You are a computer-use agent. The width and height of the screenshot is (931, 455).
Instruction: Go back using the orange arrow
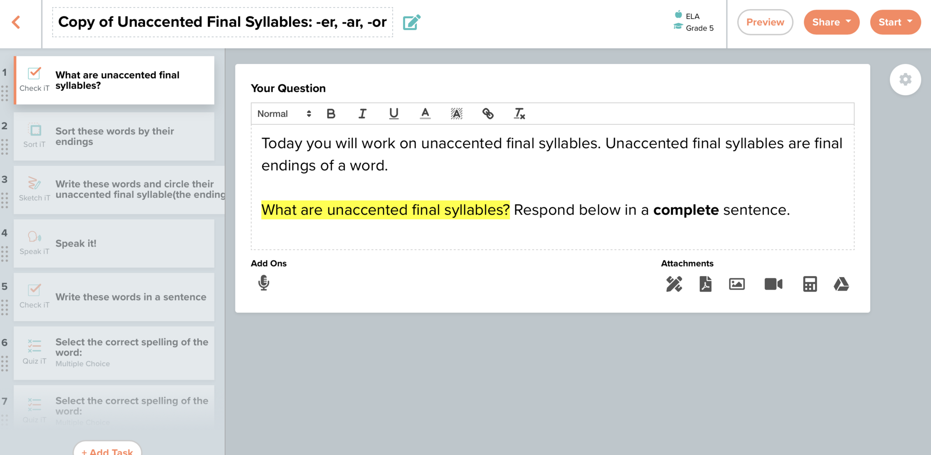point(16,22)
